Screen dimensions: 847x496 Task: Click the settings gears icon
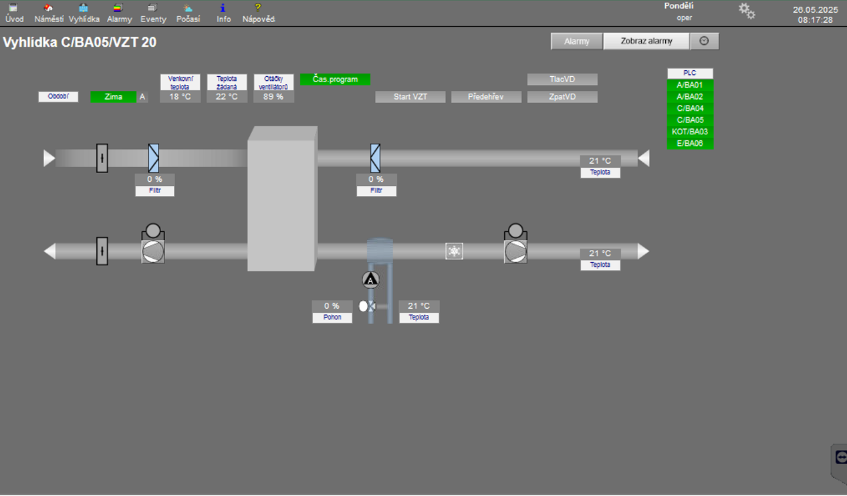tap(746, 11)
